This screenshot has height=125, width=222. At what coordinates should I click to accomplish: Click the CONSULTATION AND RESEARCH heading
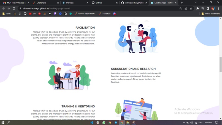coord(133,69)
